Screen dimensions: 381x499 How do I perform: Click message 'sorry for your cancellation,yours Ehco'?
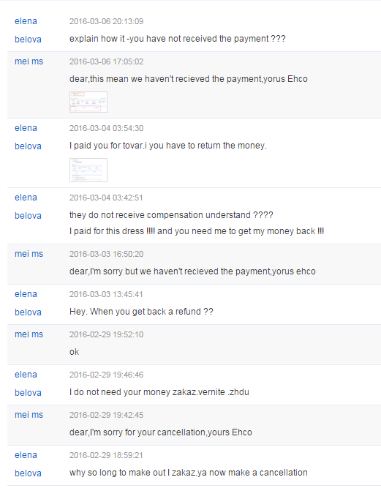coord(161,432)
